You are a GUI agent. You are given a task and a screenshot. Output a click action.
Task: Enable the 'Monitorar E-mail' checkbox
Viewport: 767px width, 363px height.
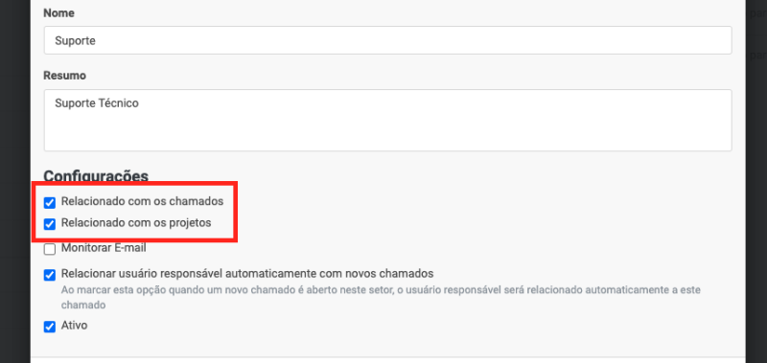50,249
